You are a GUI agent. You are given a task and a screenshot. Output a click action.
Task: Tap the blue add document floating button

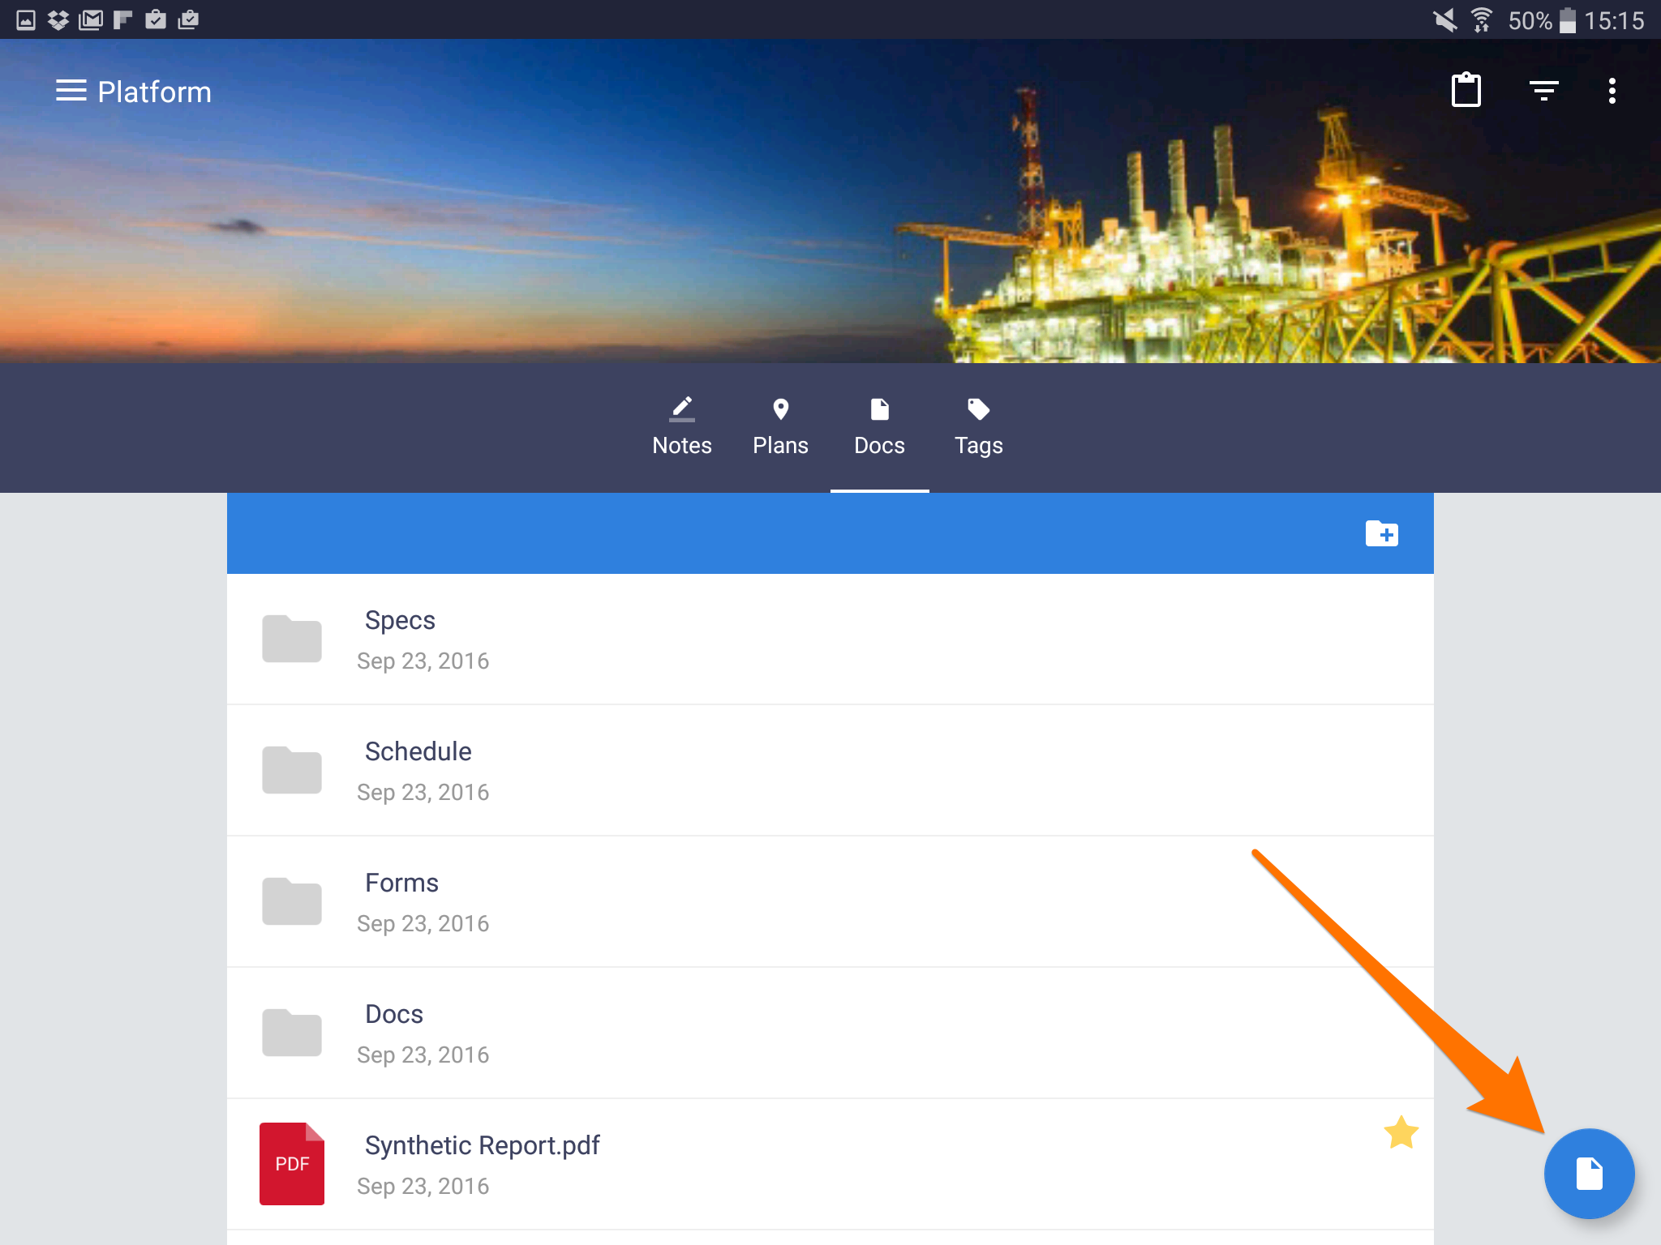(1589, 1173)
